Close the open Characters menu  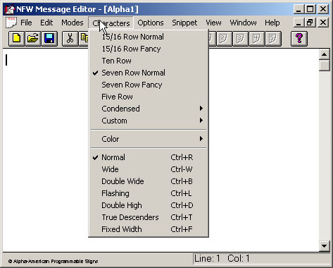[x=111, y=23]
